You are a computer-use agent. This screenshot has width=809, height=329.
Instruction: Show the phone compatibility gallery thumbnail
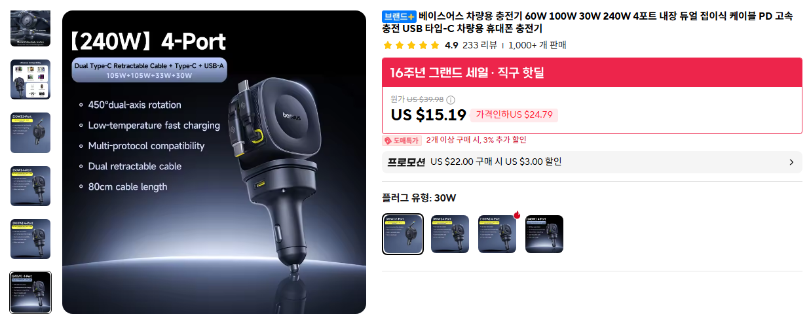coord(30,80)
